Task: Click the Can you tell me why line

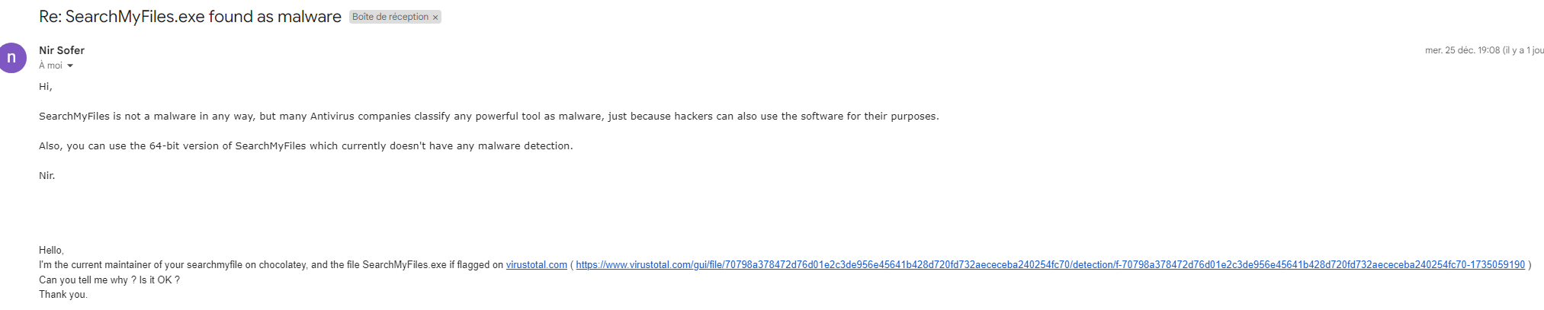Action: (110, 280)
